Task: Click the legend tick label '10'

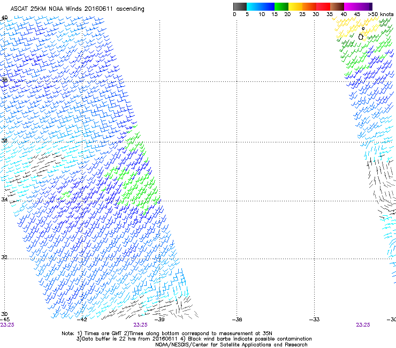Action: (262, 14)
